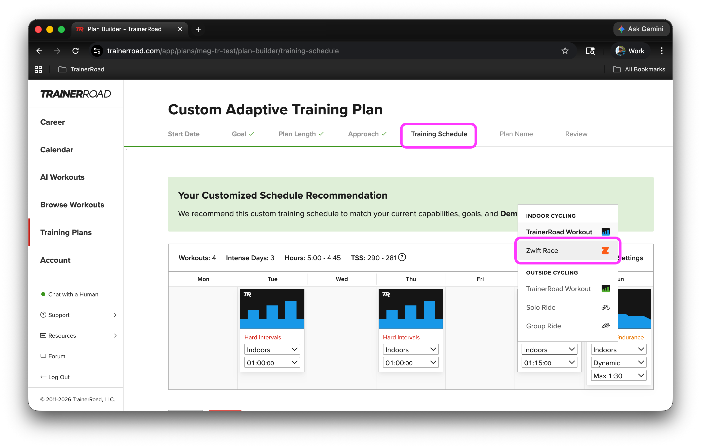Click Tuesday's Hard Intervals label
Viewport: 701px width, 448px height.
(263, 337)
